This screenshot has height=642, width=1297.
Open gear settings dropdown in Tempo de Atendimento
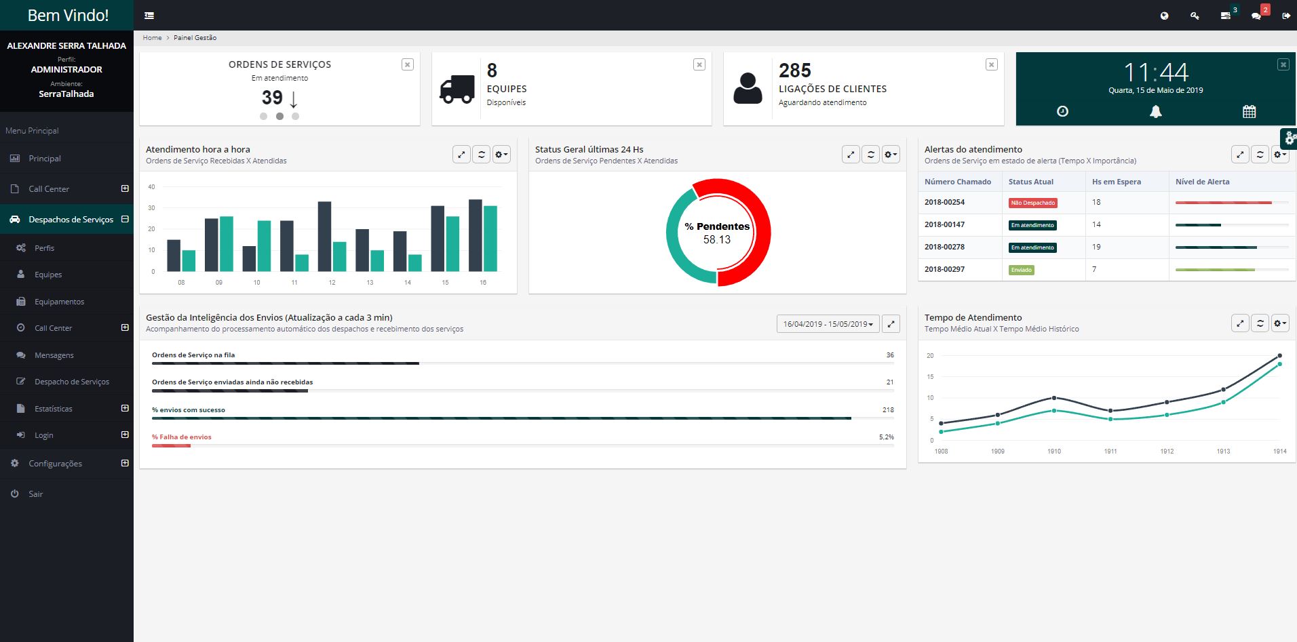click(x=1279, y=323)
